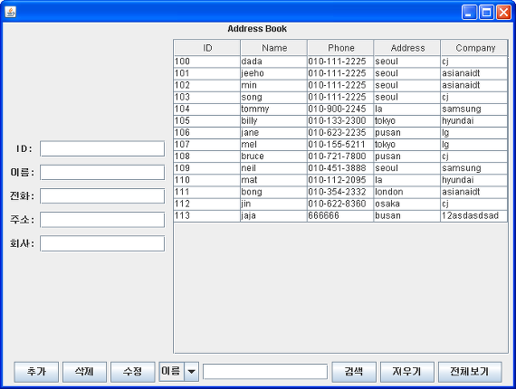
Task: Click the 삭제 button
Action: point(84,372)
